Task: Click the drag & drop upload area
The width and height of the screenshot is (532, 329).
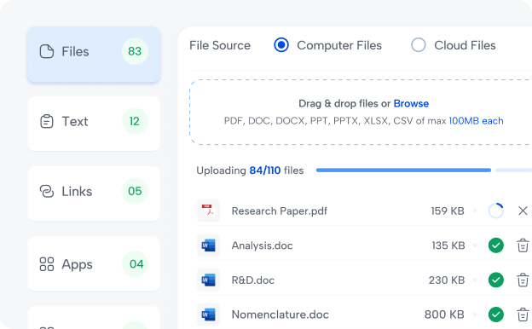Action: point(361,113)
